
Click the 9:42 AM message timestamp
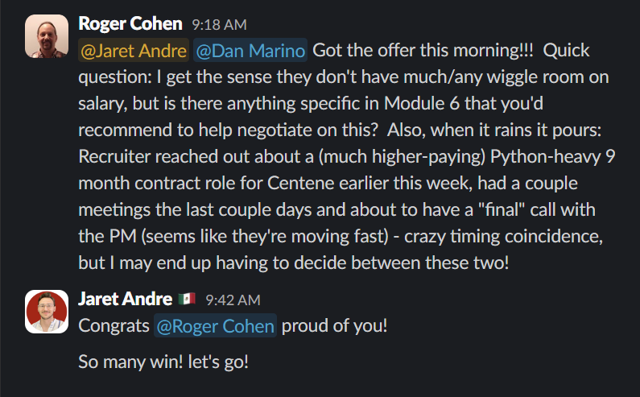pos(233,300)
